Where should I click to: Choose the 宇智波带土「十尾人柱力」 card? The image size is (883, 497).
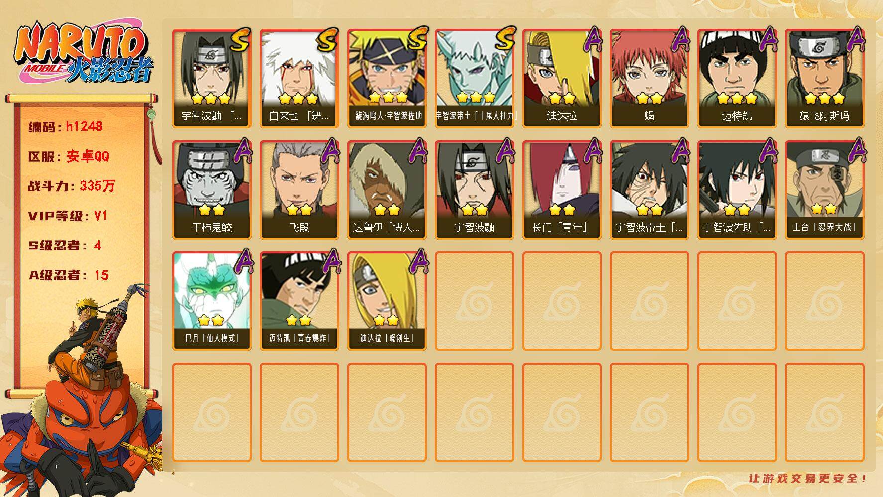tap(474, 79)
